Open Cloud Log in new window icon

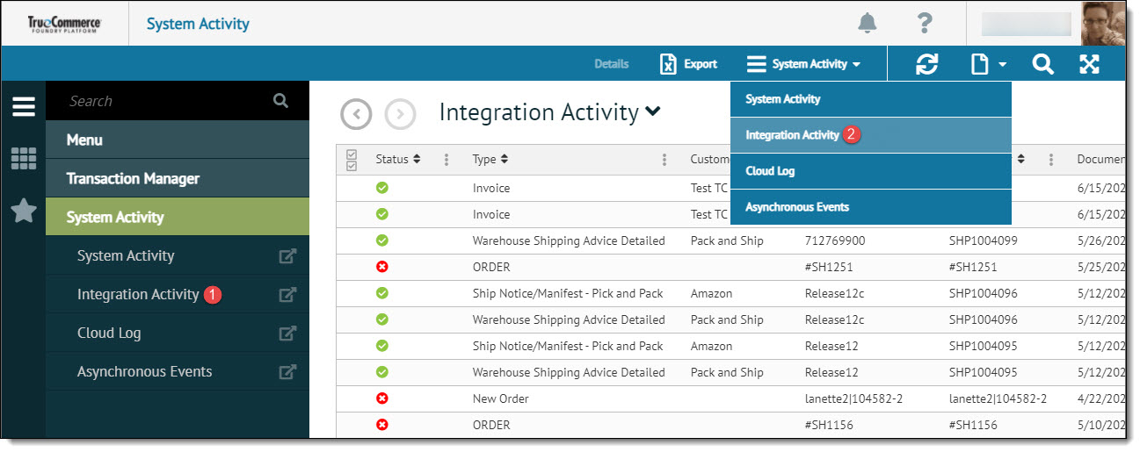click(x=287, y=334)
